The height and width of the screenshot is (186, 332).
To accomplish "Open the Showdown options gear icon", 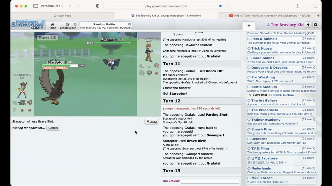I will tap(315, 25).
